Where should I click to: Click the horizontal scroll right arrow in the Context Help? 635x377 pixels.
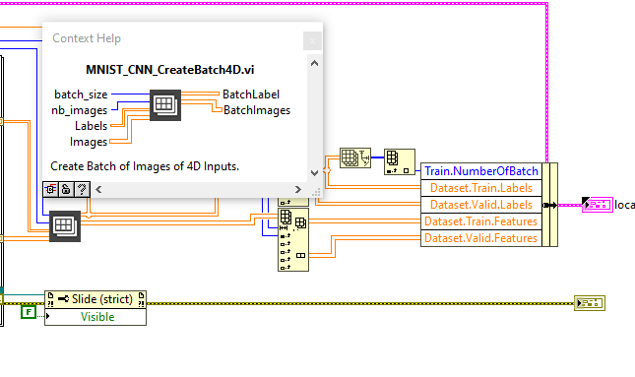pos(298,189)
